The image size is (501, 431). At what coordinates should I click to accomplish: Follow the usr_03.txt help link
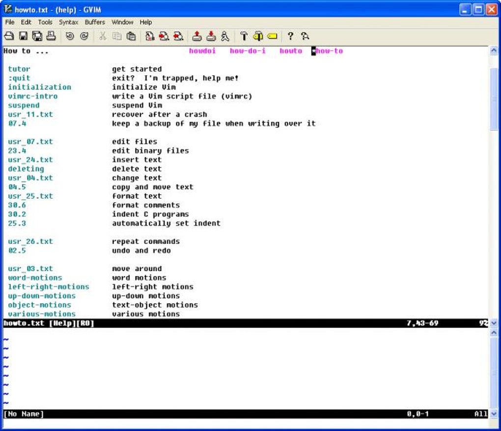tap(30, 269)
